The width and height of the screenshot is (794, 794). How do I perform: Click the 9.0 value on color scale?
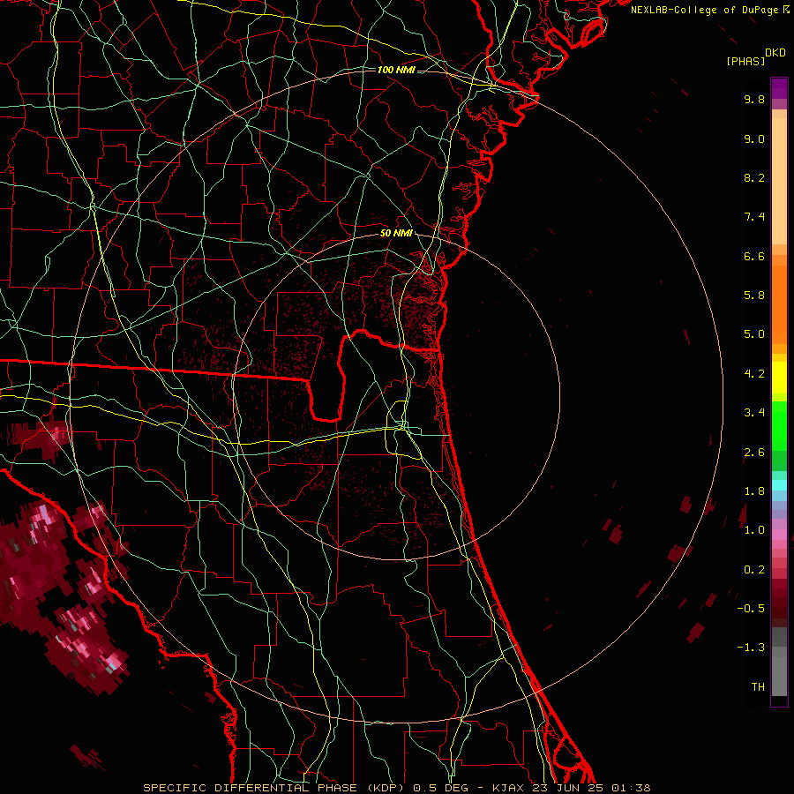(x=754, y=139)
